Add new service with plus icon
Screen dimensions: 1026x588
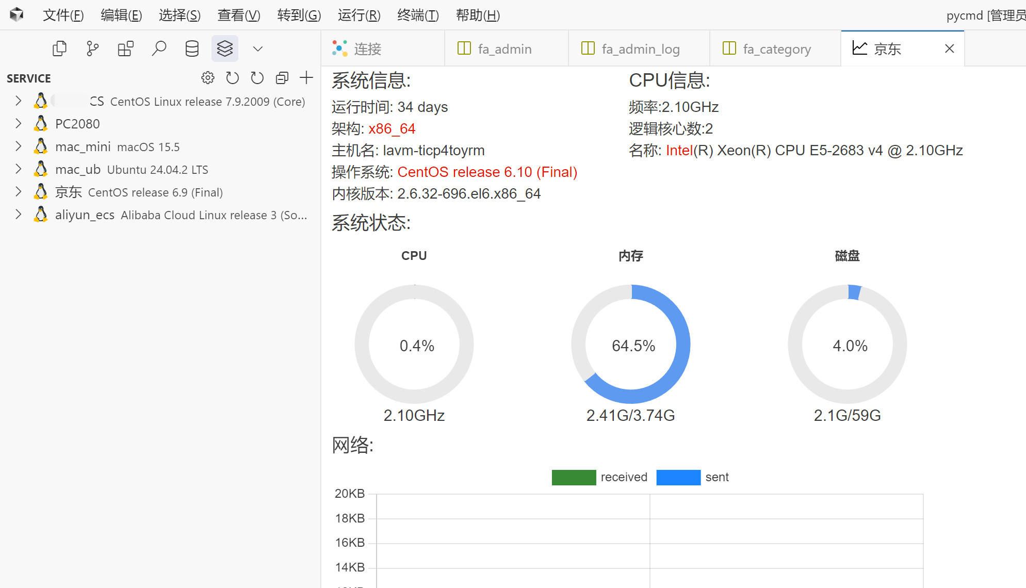(306, 78)
